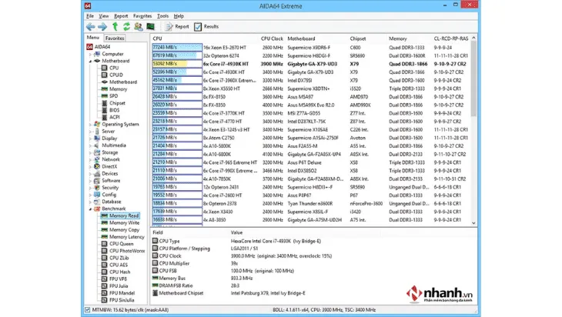Sort results by Chipset column header
Image resolution: width=562 pixels, height=317 pixels.
358,38
